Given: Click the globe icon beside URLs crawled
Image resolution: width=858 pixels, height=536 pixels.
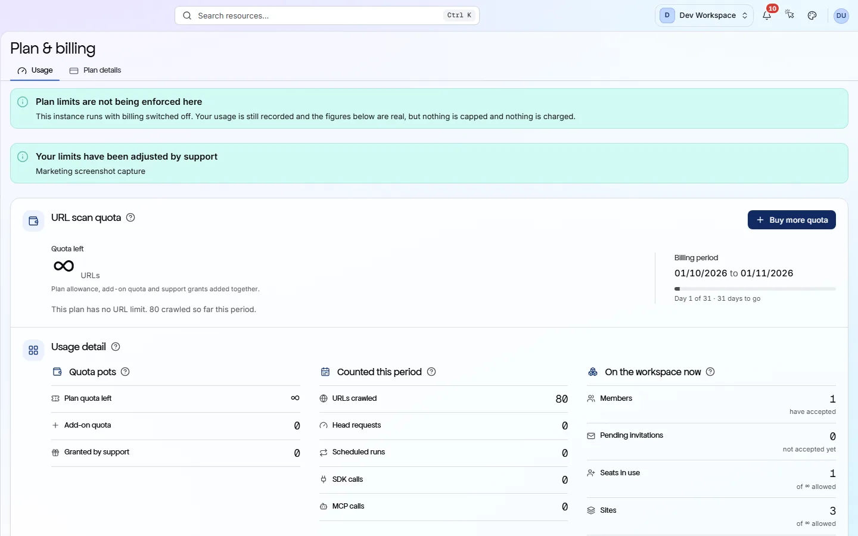Looking at the screenshot, I should coord(324,398).
